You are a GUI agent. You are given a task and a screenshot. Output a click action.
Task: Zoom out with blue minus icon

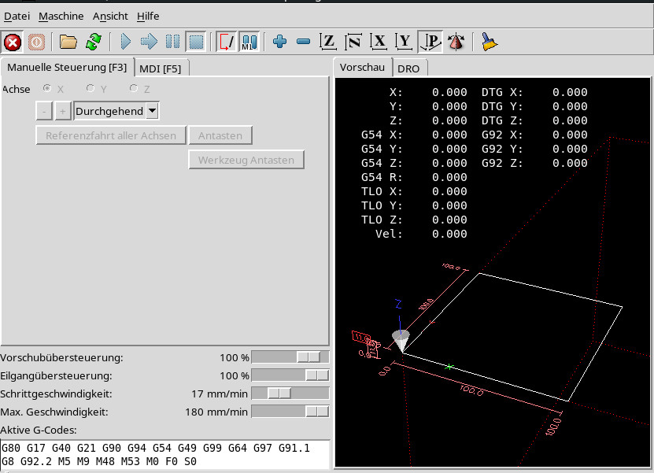tap(304, 42)
